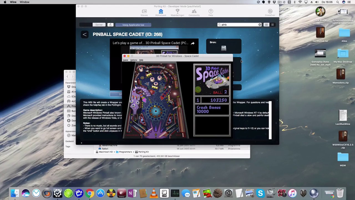Launch Siri from the dock
This screenshot has width=355, height=200.
[26, 193]
